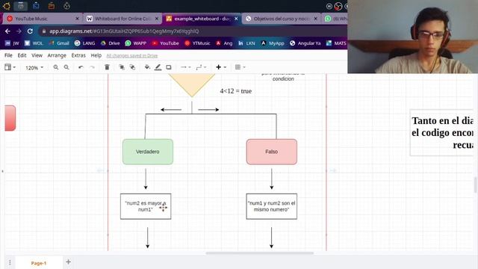Click the '4<12 = true' text label

[x=236, y=91]
